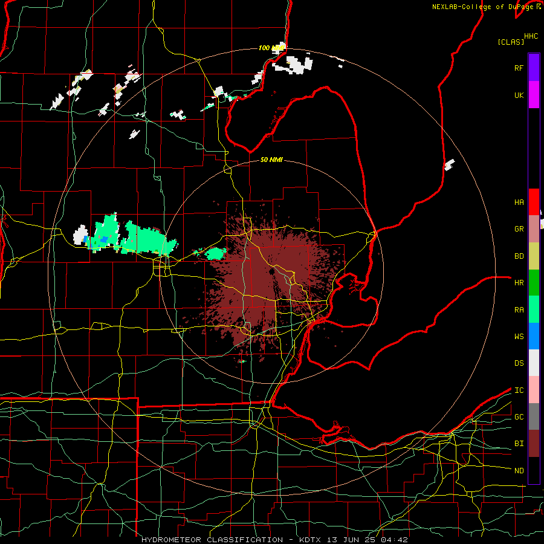Click the HA red legend color swatch

click(534, 202)
